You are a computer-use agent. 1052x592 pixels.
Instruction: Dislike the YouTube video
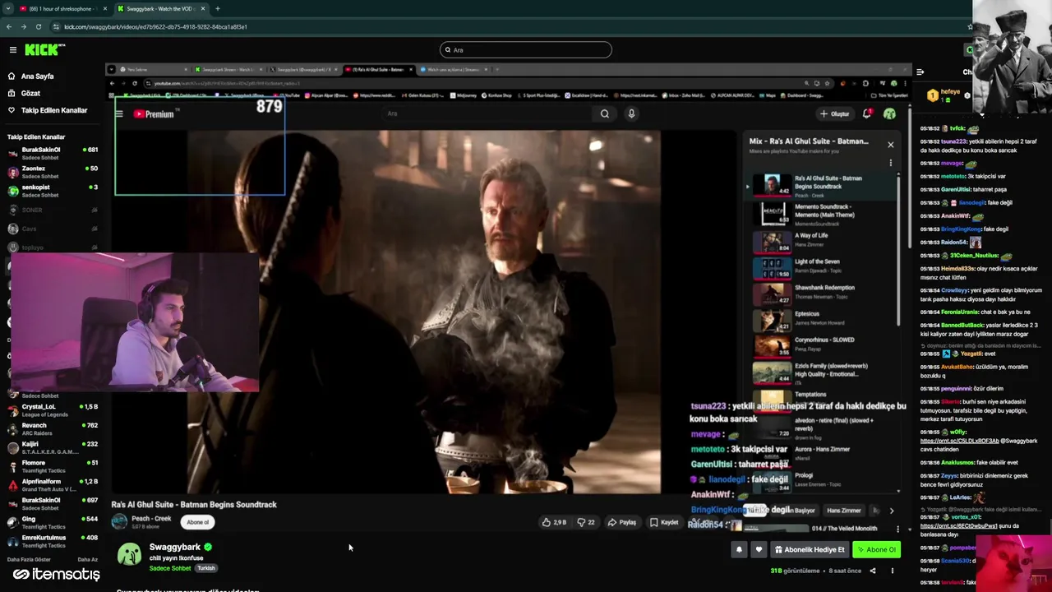pos(586,522)
